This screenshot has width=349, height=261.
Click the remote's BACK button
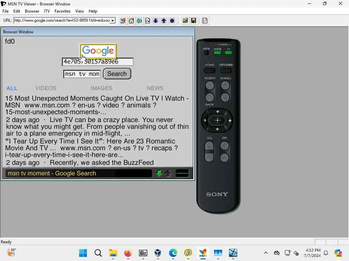210,97
